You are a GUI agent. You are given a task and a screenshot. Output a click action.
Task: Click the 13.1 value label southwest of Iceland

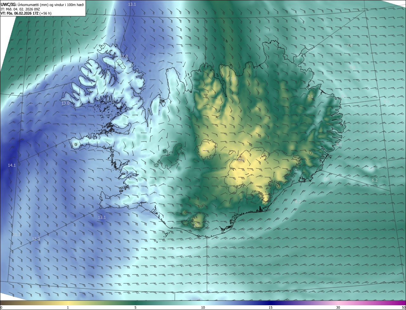coord(101,217)
